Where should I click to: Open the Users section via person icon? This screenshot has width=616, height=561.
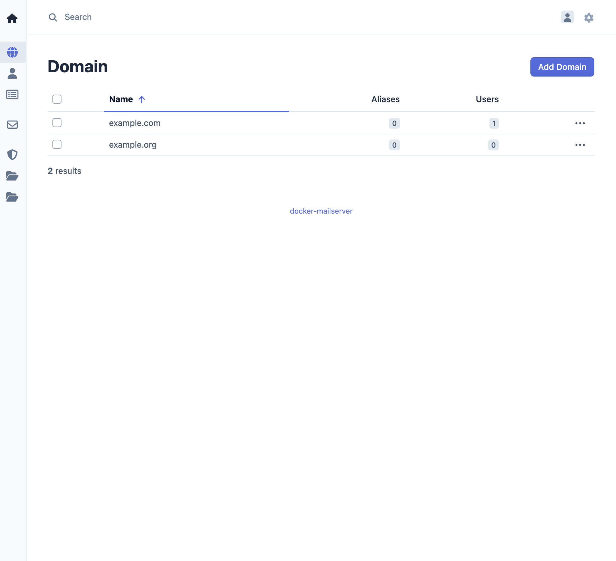coord(12,73)
